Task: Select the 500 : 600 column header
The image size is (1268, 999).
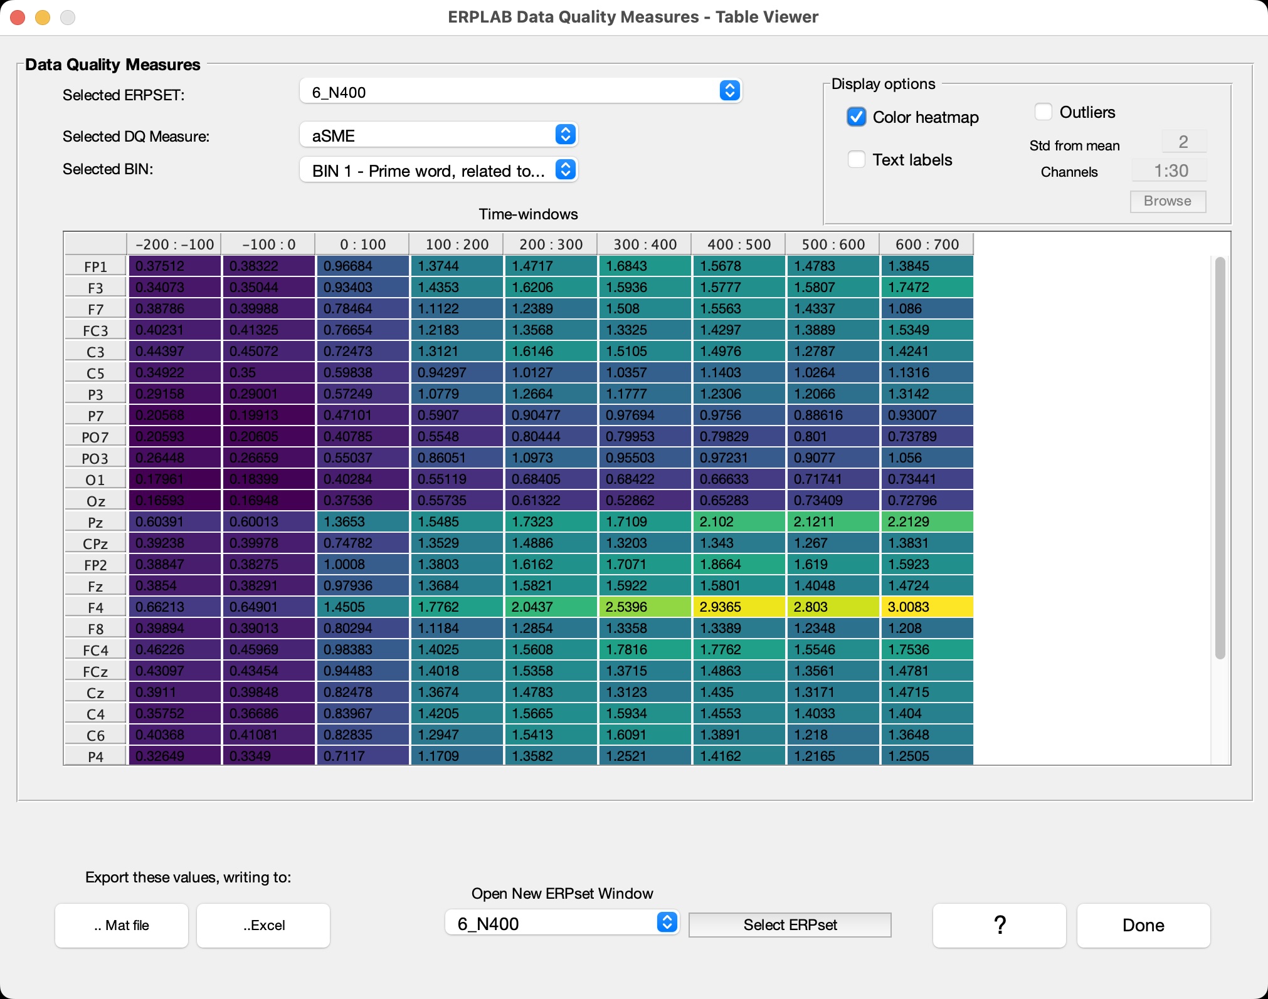Action: (833, 244)
